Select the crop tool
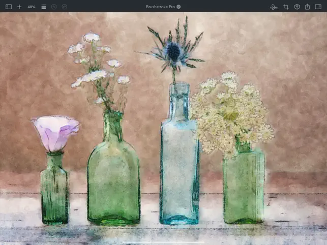The height and width of the screenshot is (245, 327). (286, 7)
